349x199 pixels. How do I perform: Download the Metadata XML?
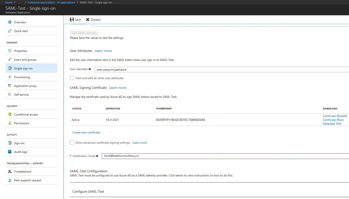point(332,124)
